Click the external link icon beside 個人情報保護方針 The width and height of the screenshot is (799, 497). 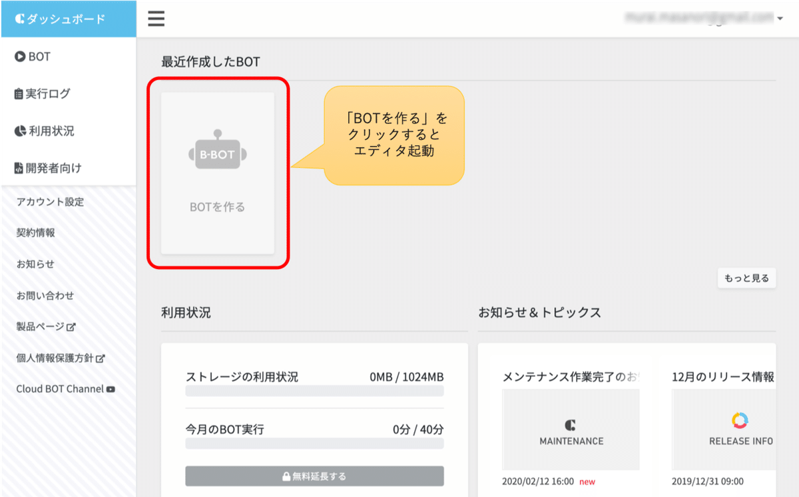[101, 358]
